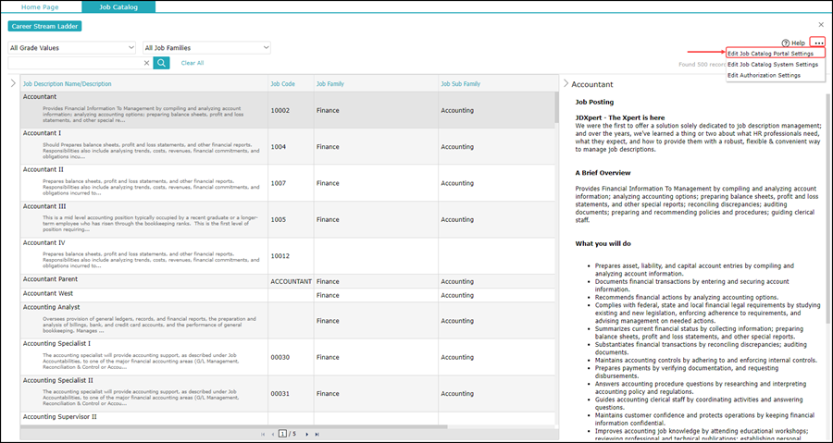Screen dimensions: 833x443
Task: Go to last page pager icon
Action: [317, 434]
